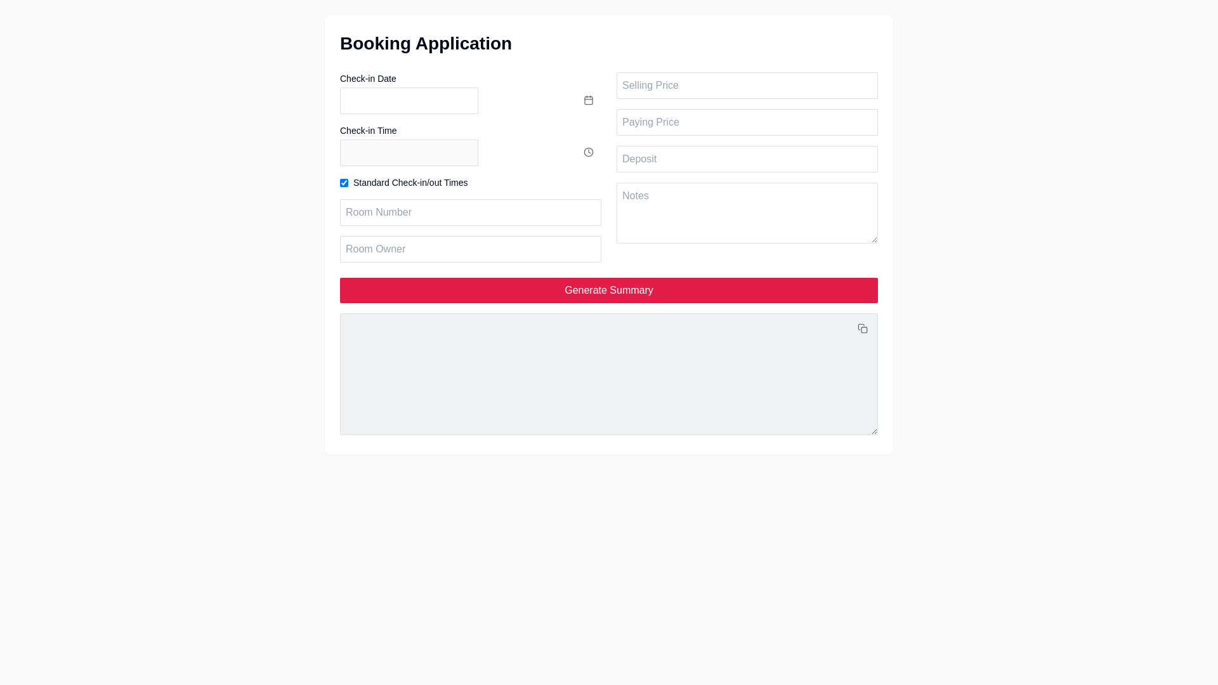Select the Room Owner text field
Screen dimensions: 1218x685
point(470,249)
